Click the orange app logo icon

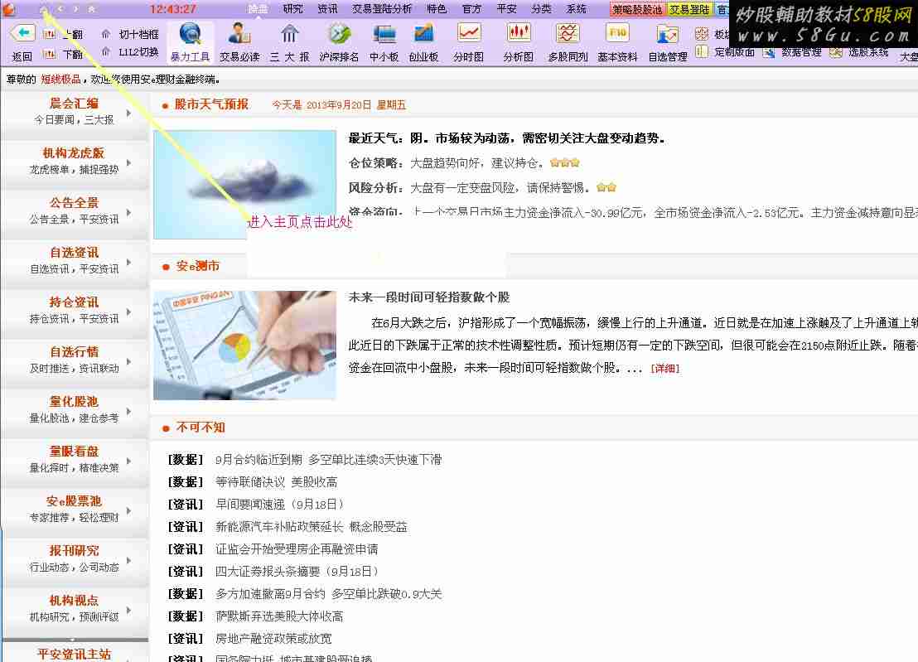(9, 9)
